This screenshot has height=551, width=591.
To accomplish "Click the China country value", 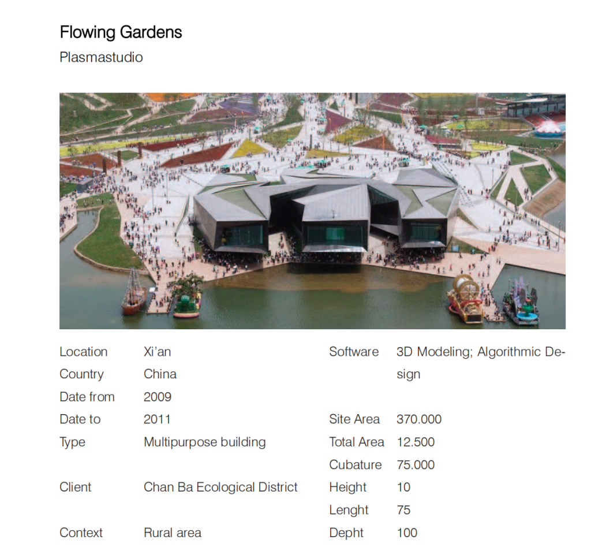I will tap(160, 374).
